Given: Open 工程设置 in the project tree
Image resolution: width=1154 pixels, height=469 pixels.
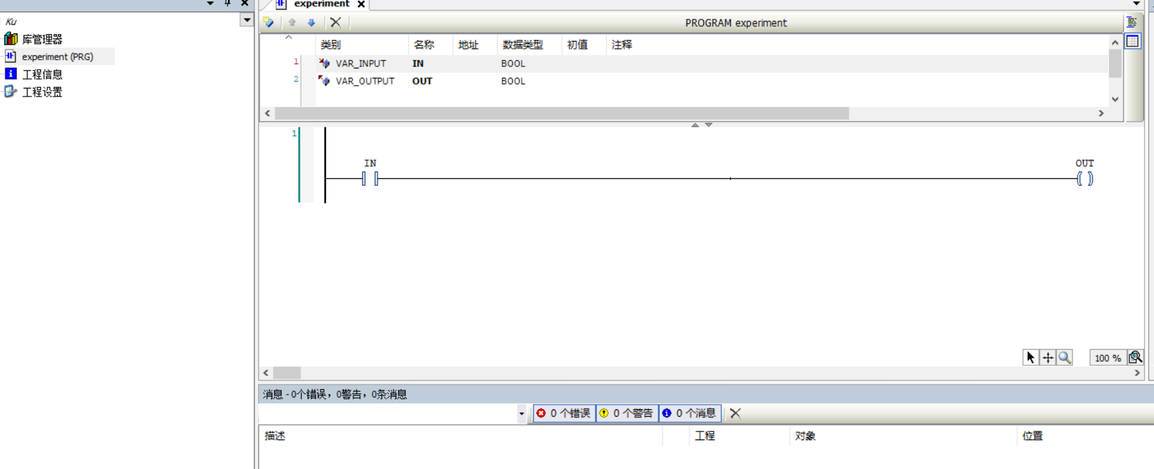Looking at the screenshot, I should tap(42, 91).
